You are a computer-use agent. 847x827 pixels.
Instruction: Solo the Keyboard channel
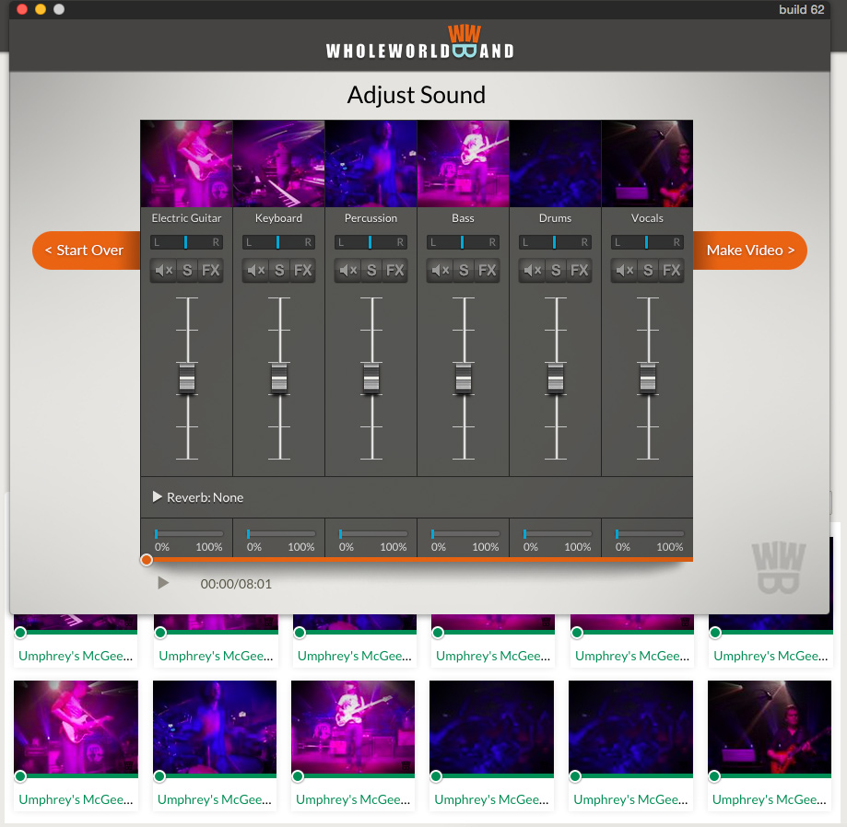click(x=279, y=271)
